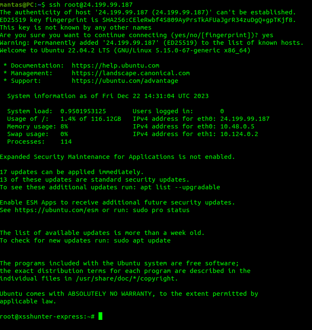This screenshot has width=312, height=330.
Task: Open the https://ubuntu.com/esm link
Action: (57, 210)
